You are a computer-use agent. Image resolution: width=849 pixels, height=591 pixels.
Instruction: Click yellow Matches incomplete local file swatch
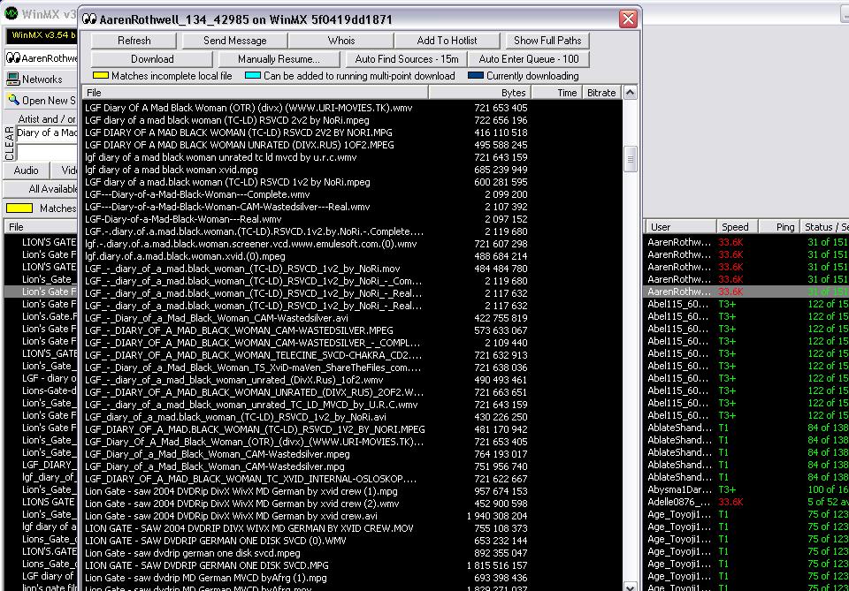[101, 76]
